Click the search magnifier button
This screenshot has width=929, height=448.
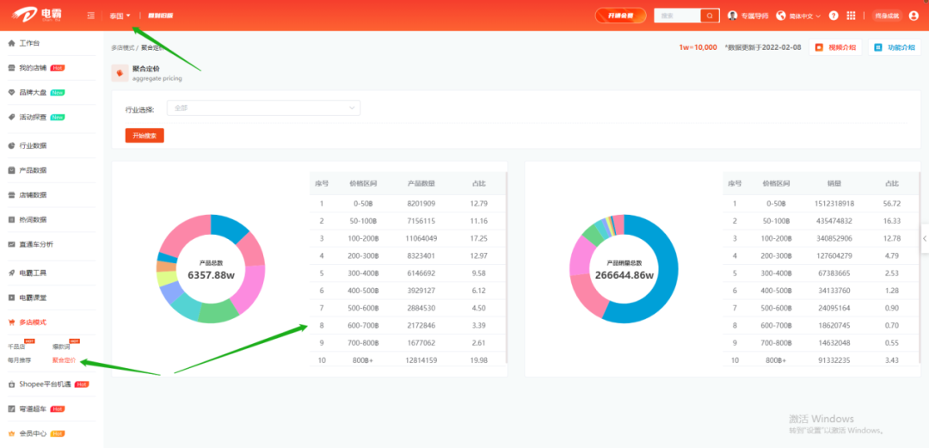click(710, 15)
